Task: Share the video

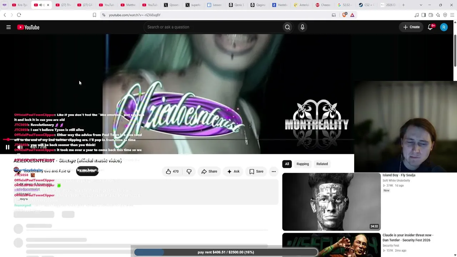Action: 209,171
